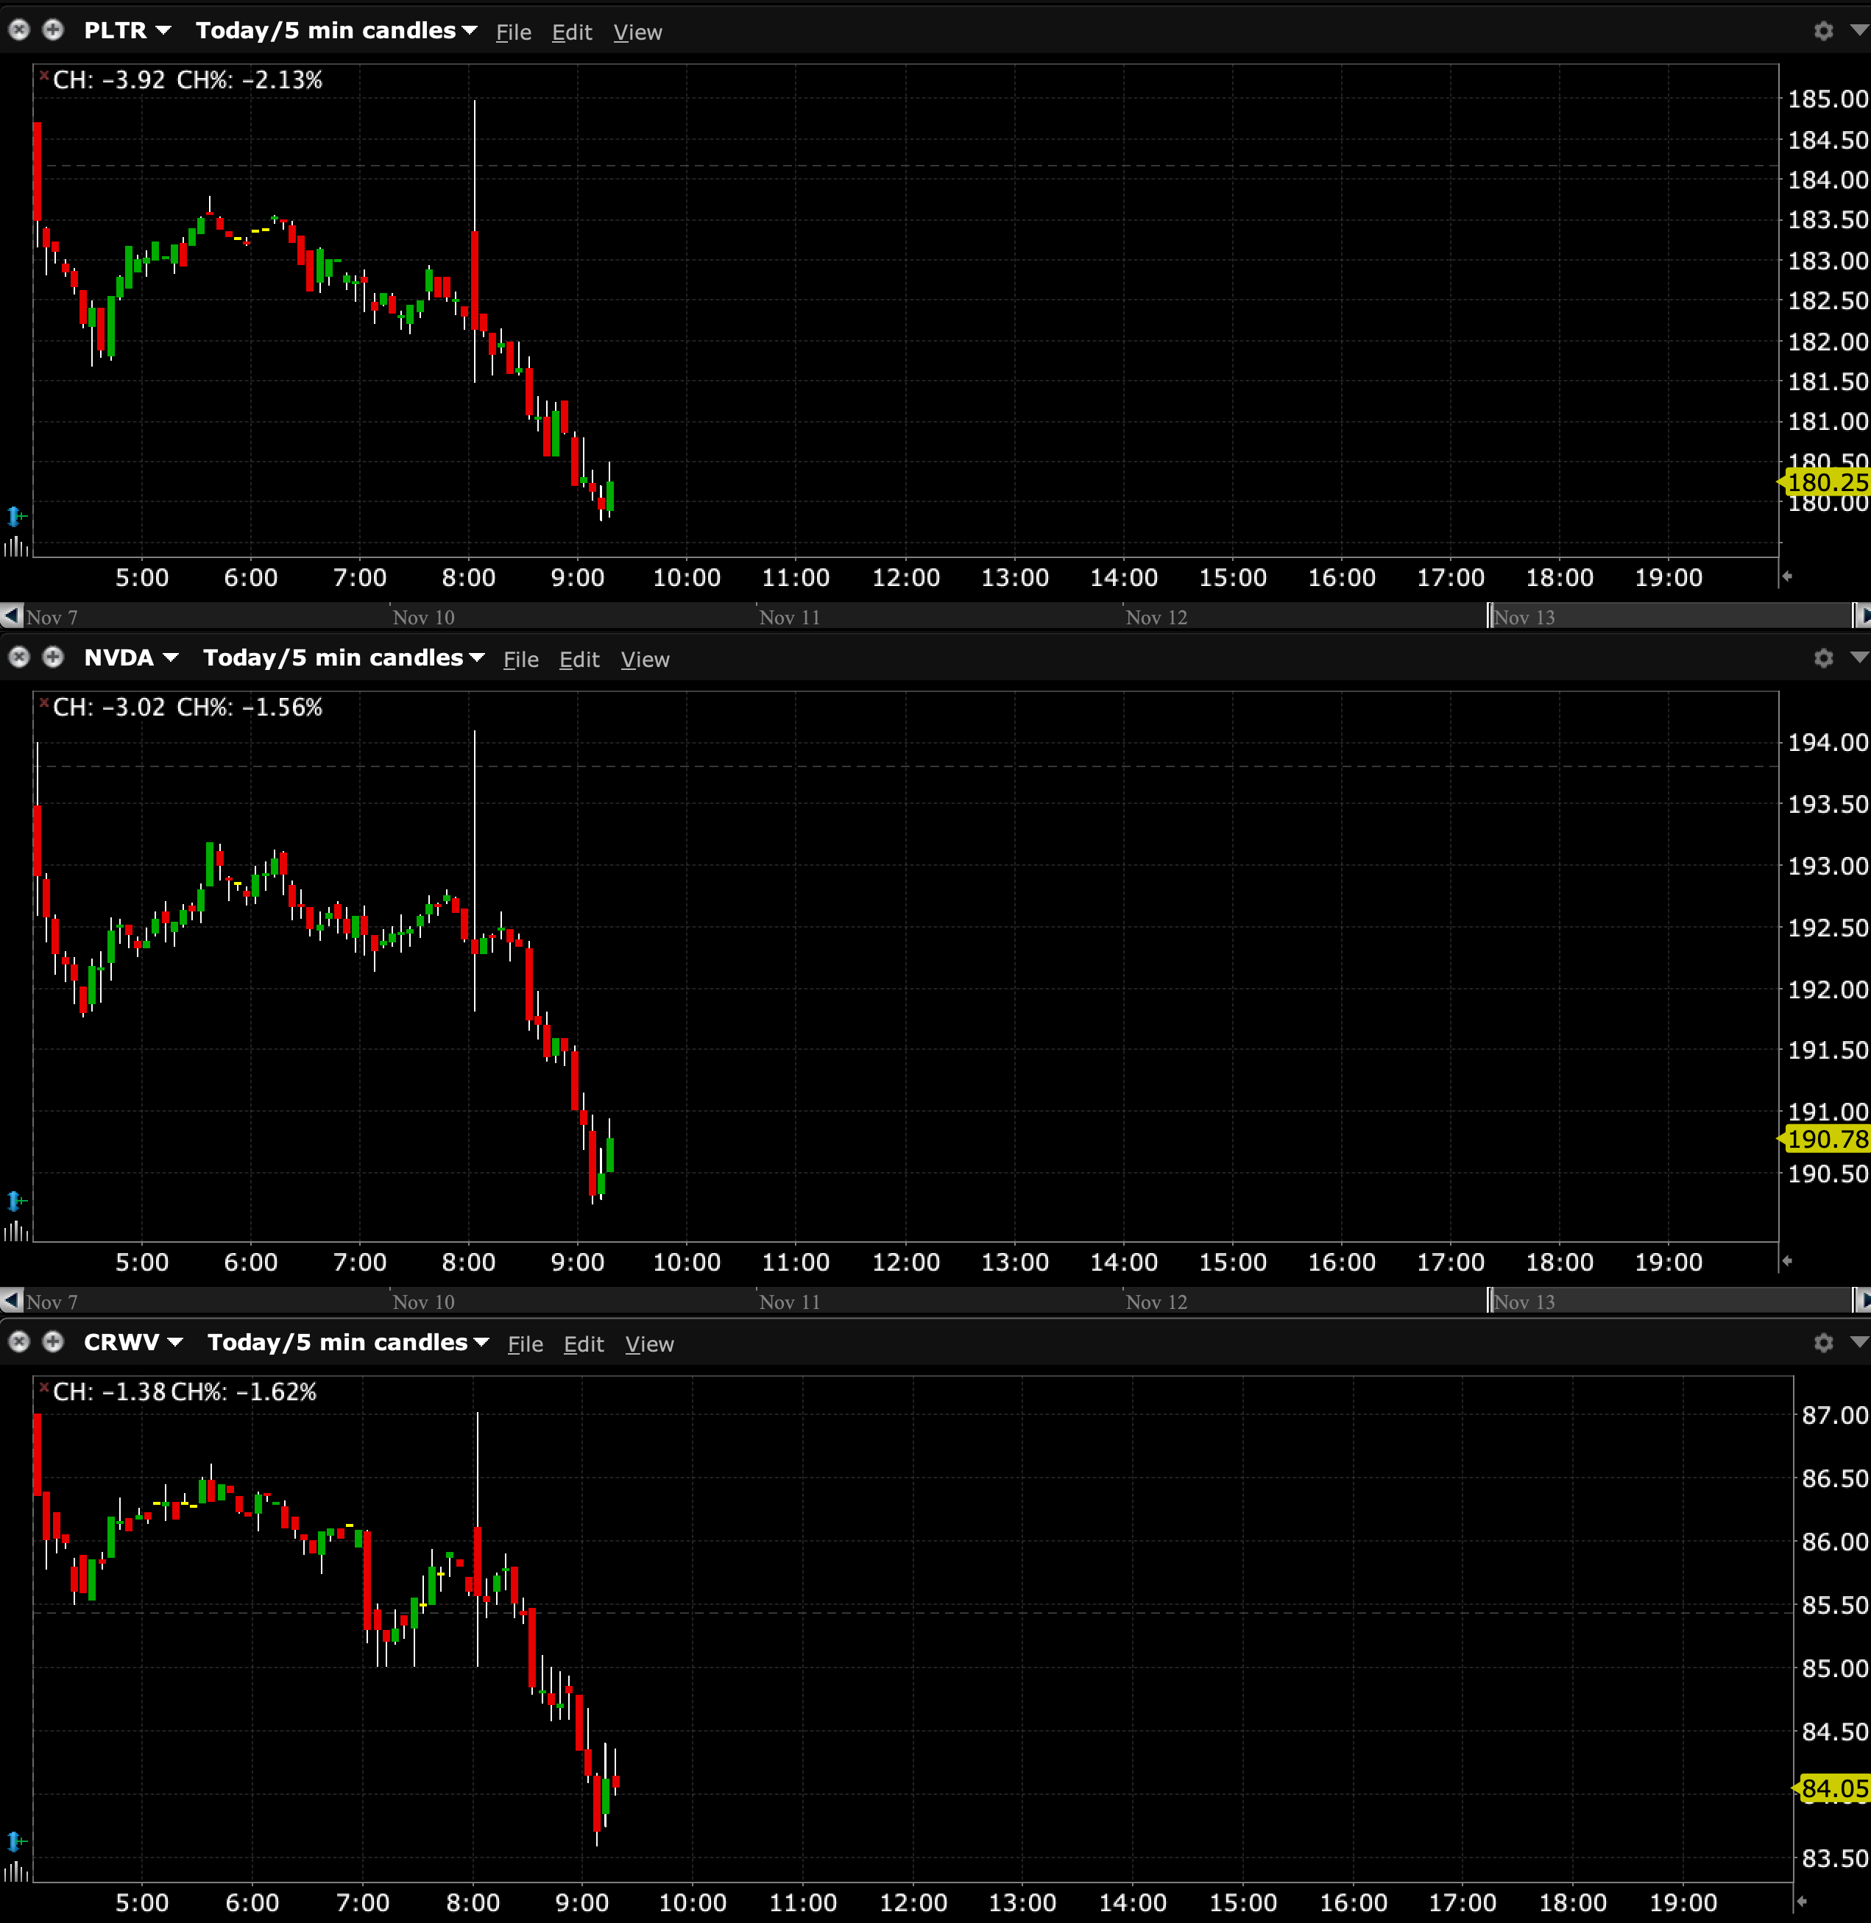This screenshot has width=1871, height=1923.
Task: Click the blue vertical rescale icon in NVDA chart
Action: coord(15,1200)
